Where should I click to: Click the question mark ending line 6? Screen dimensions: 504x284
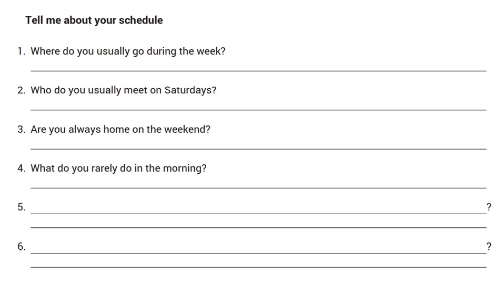489,246
